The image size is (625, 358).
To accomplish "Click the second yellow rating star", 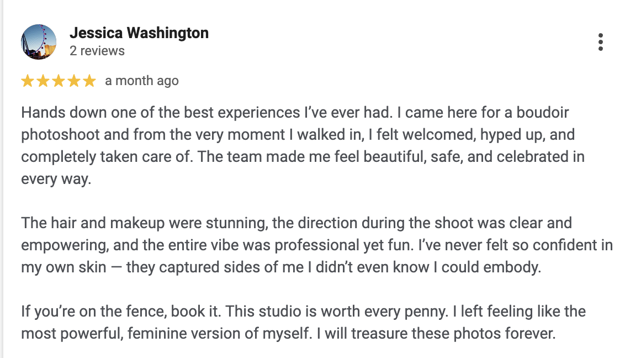I will click(x=43, y=81).
